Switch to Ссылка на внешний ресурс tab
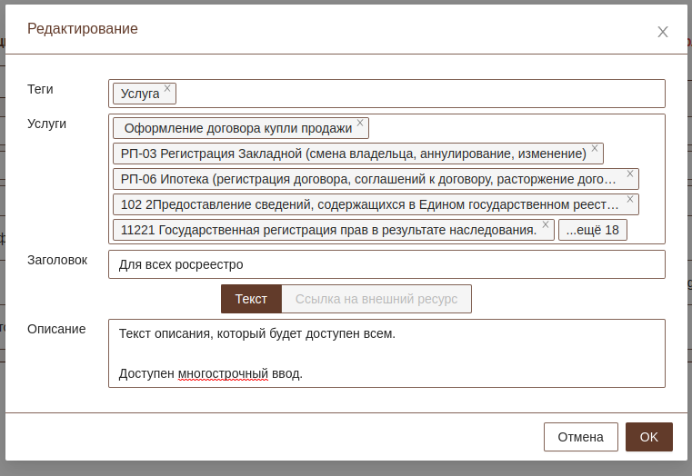This screenshot has height=476, width=692. click(376, 299)
